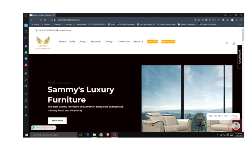Open History clock icon in the sidebar
251x151 pixels.
pyautogui.click(x=26, y=100)
